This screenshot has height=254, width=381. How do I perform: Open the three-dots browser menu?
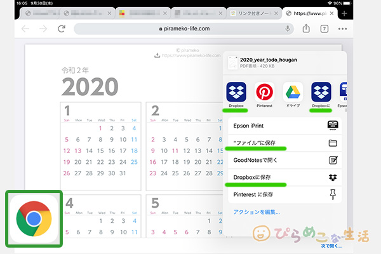click(342, 29)
